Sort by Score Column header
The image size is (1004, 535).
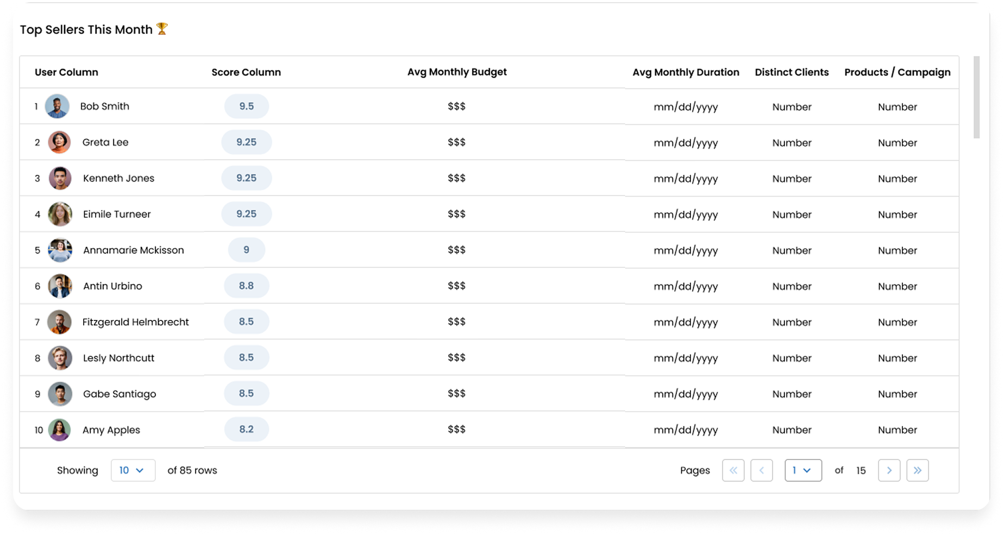coord(246,72)
